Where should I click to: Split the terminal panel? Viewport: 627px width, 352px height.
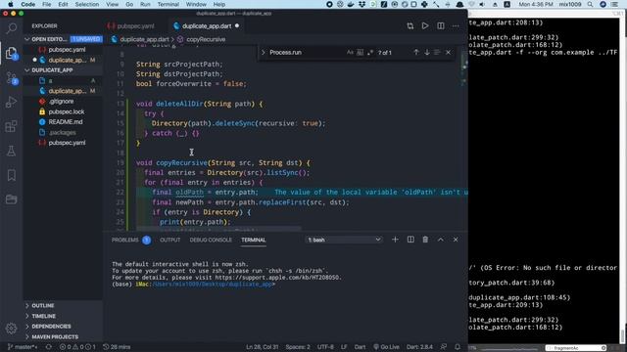410,240
